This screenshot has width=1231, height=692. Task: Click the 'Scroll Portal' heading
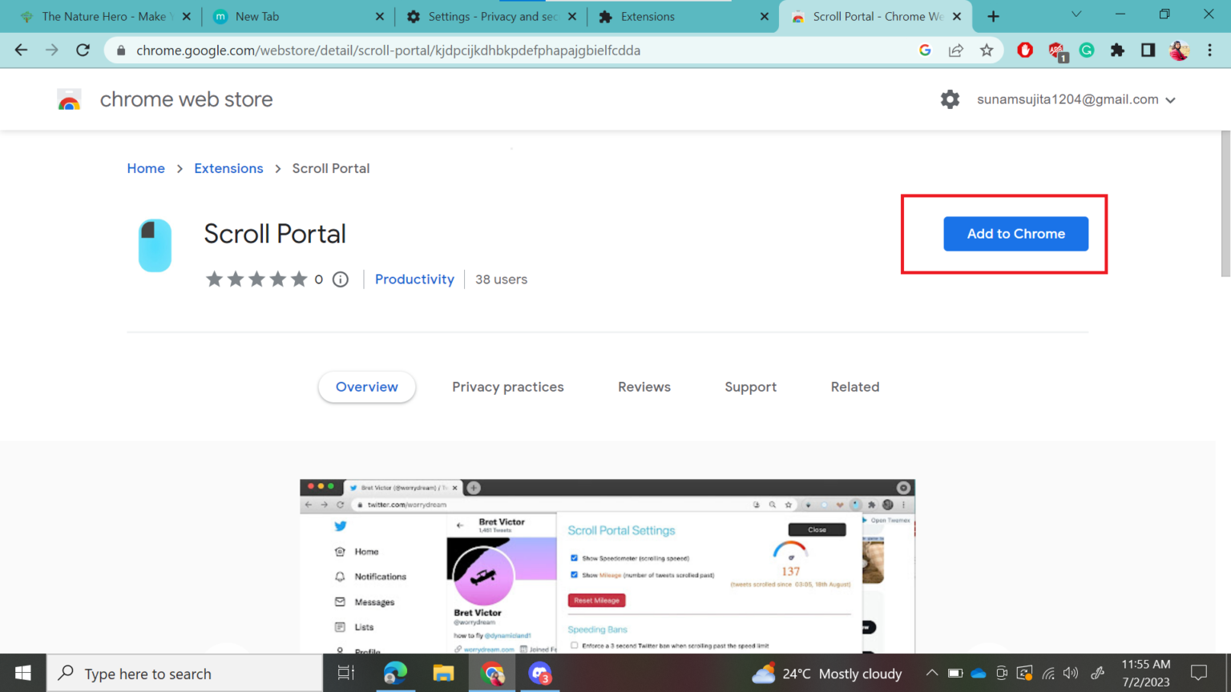[x=275, y=234]
